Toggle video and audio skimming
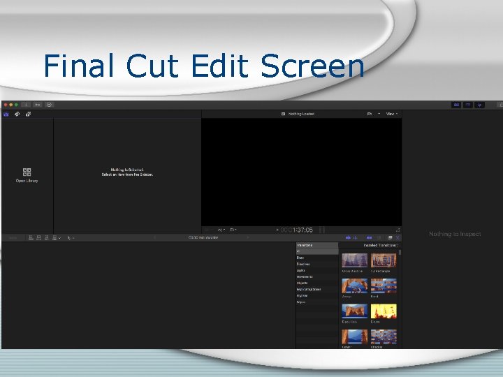503x377 pixels. coord(348,237)
